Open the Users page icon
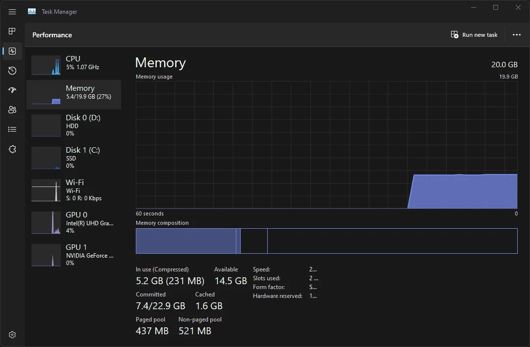530x347 pixels. [12, 109]
